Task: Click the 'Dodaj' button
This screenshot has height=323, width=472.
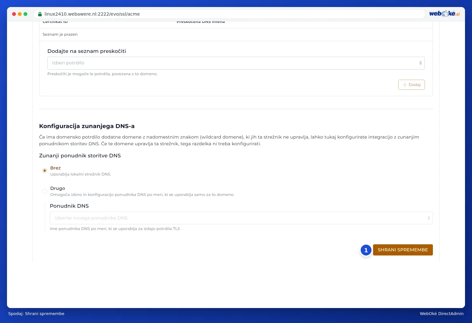Action: pos(412,85)
